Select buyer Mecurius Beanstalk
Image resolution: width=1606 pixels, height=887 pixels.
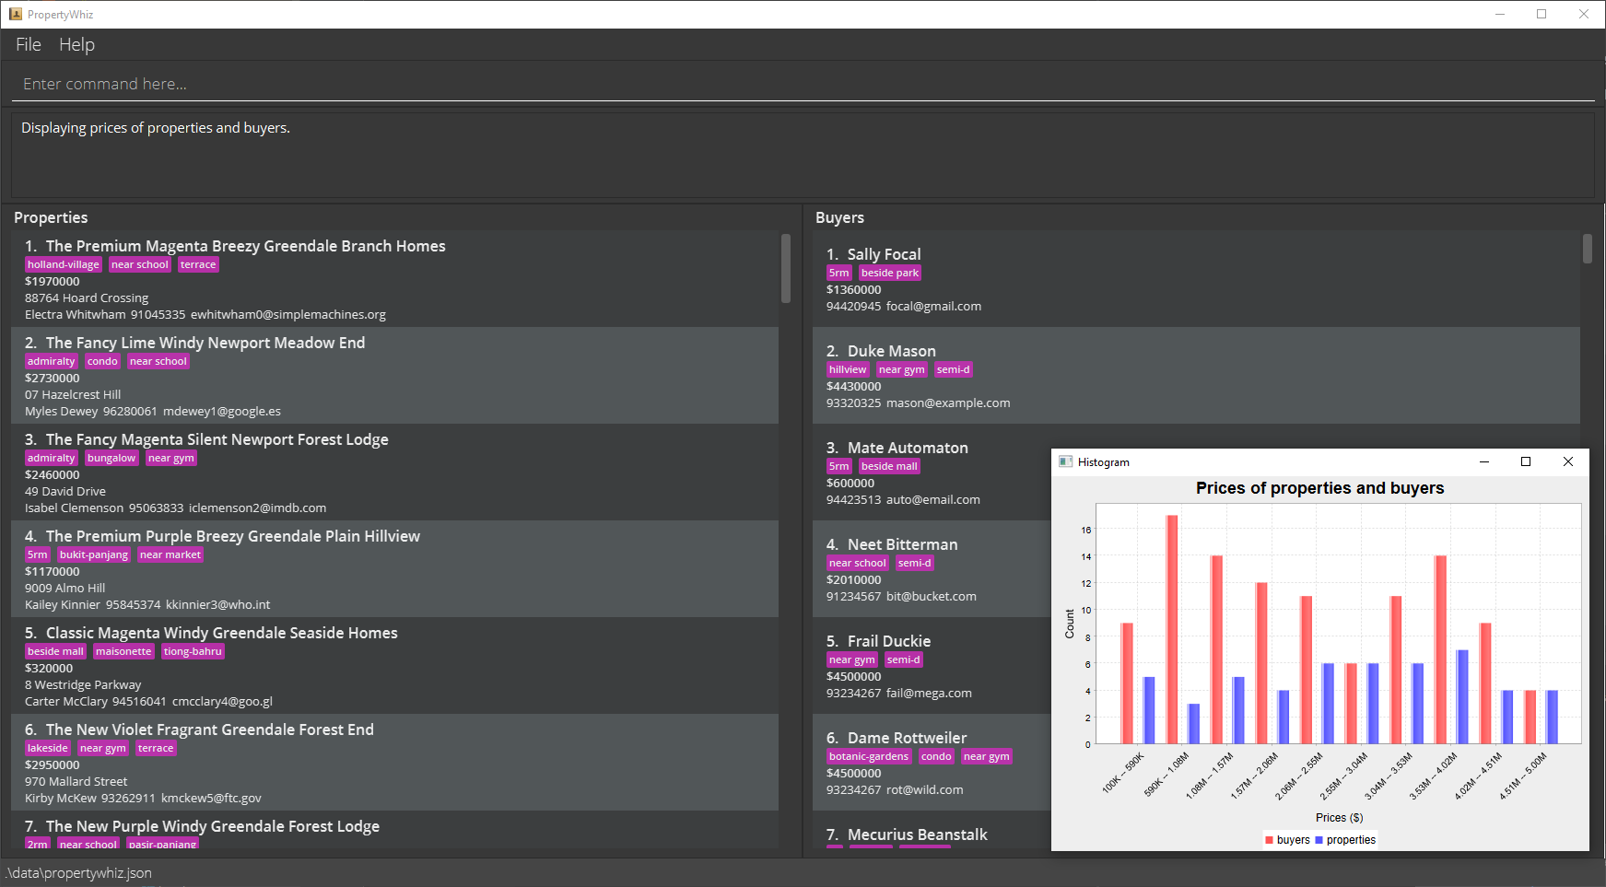931,830
